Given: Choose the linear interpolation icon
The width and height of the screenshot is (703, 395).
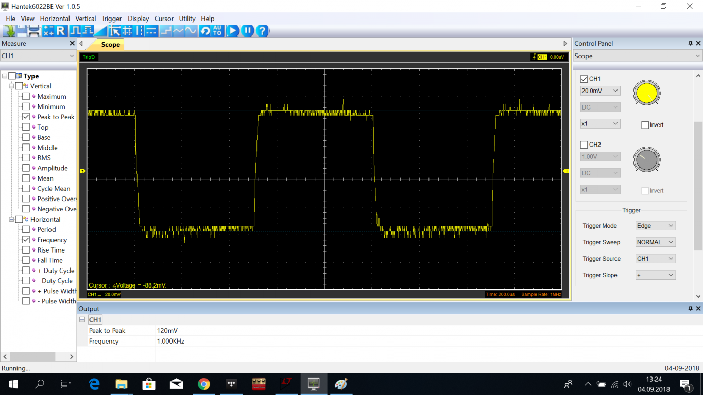Looking at the screenshot, I should (x=178, y=31).
